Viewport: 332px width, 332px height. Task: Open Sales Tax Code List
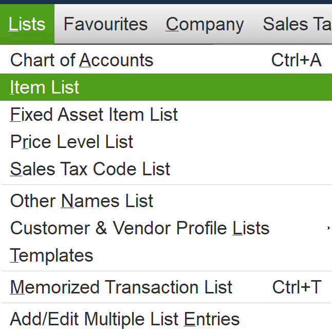(166, 169)
